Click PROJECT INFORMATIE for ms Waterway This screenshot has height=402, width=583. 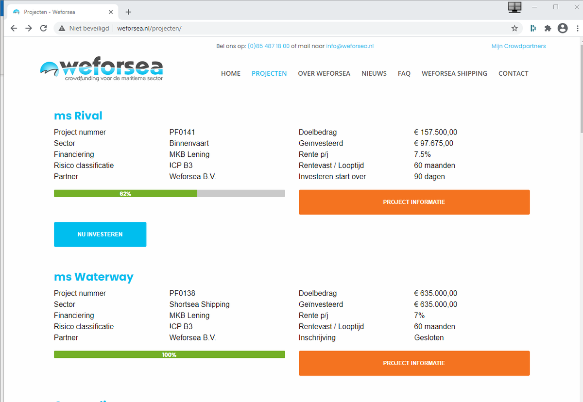414,363
